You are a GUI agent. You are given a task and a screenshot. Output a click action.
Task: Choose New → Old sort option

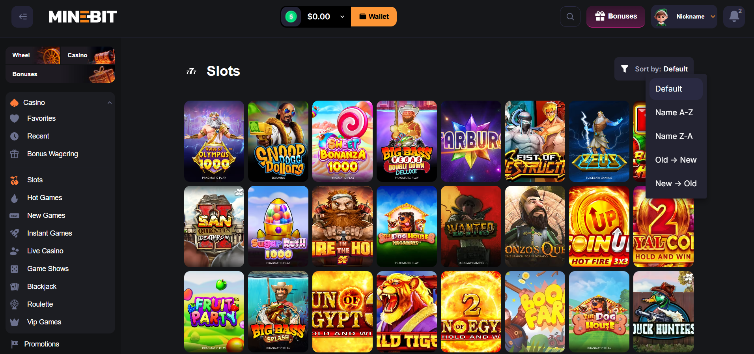click(676, 184)
